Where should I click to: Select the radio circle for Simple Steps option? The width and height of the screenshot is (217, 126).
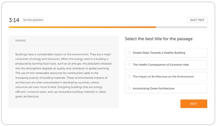[x=129, y=53]
